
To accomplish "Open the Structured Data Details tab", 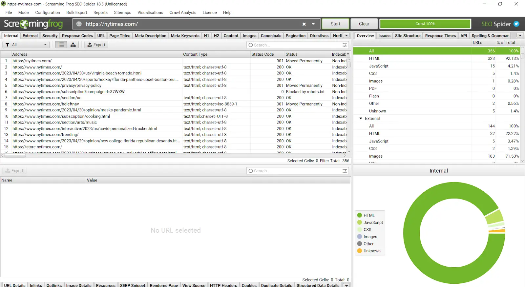I will tap(318, 285).
